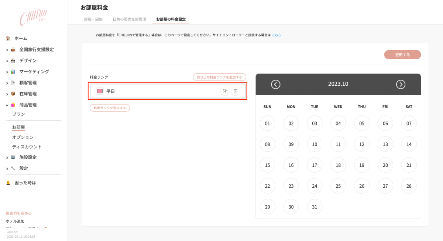Image resolution: width=443 pixels, height=241 pixels.
Task: Expand the 全国旅行支援設定 sidebar section
Action: coord(7,49)
